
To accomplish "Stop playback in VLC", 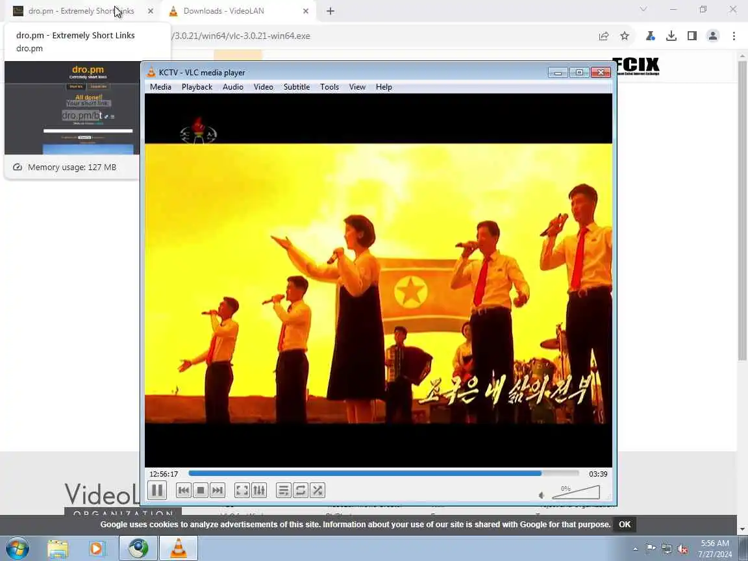I will (x=201, y=490).
